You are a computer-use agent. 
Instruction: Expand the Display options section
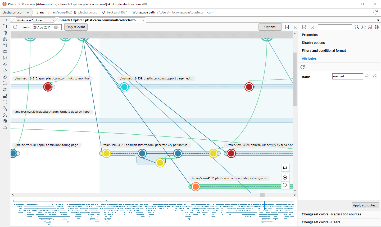coord(339,43)
